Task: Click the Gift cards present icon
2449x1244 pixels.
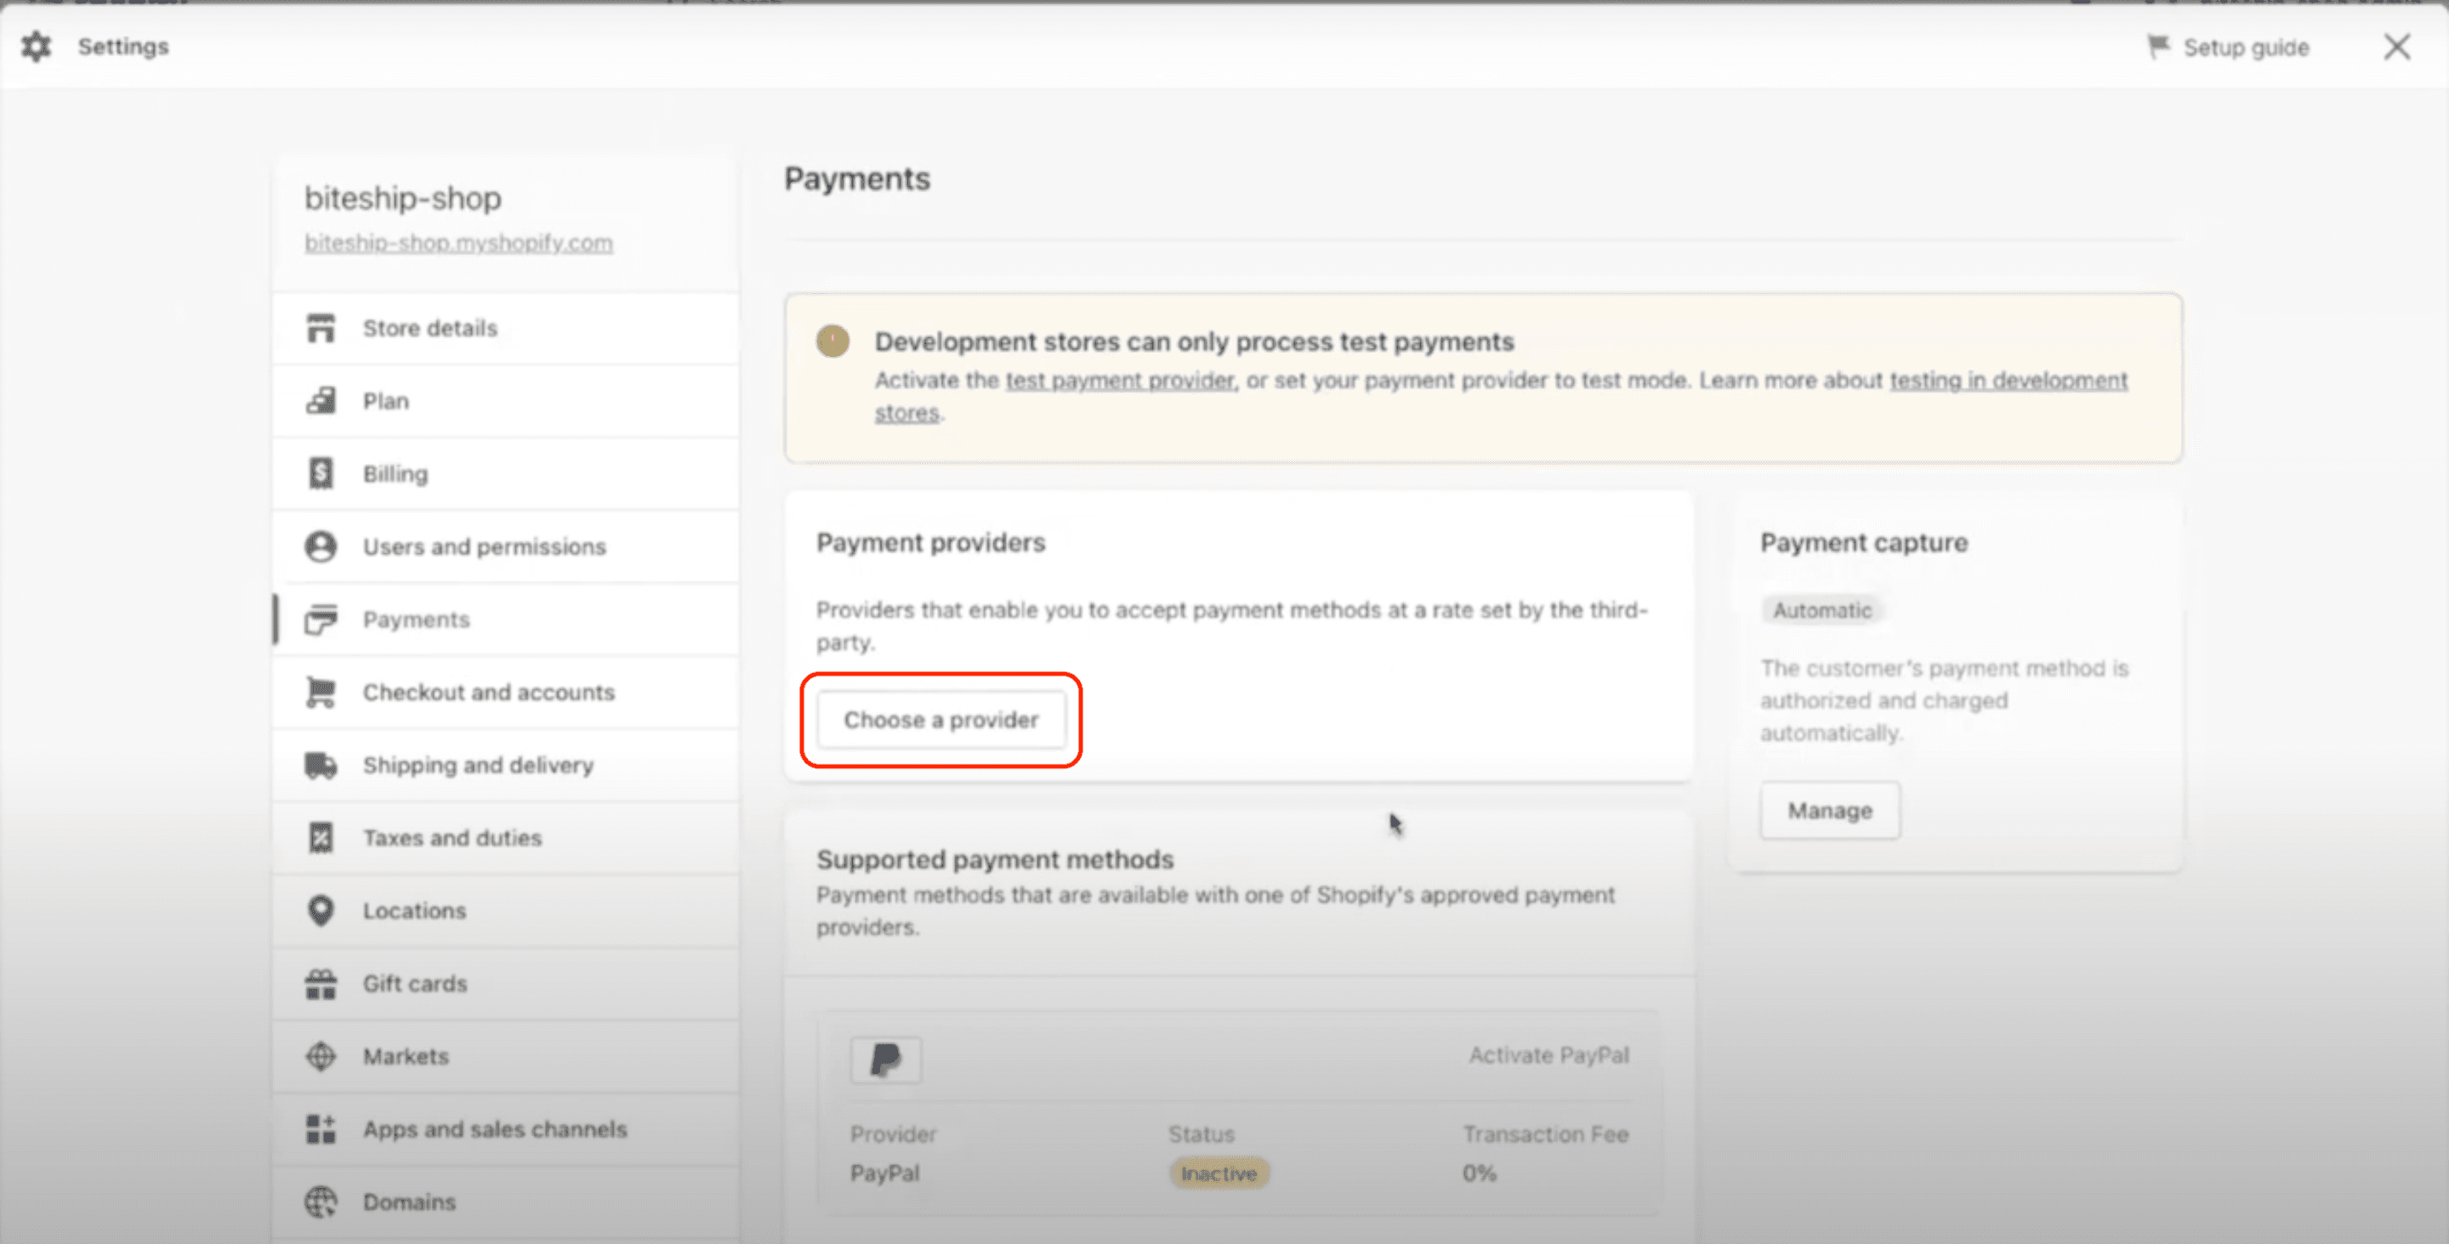Action: click(321, 984)
